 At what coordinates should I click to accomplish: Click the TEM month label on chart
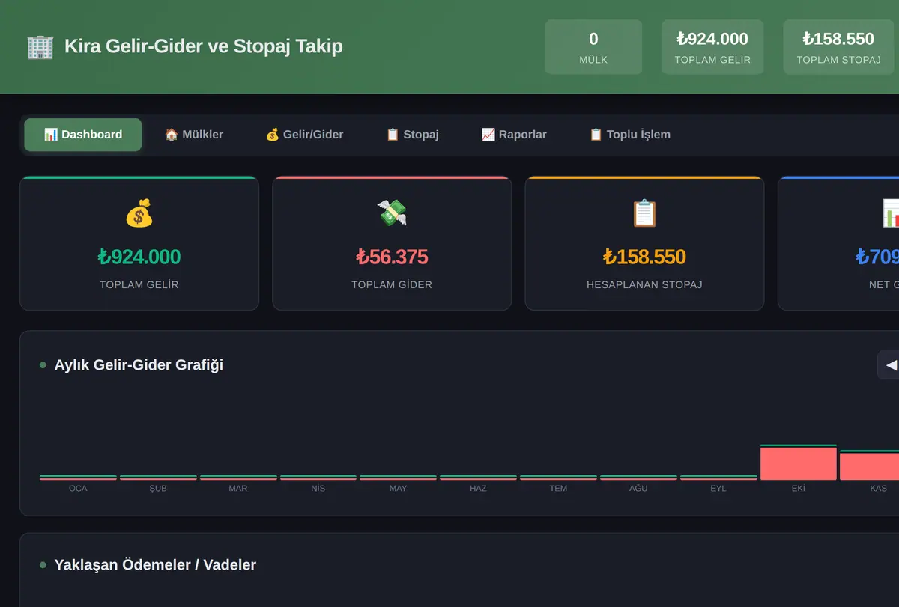[558, 488]
